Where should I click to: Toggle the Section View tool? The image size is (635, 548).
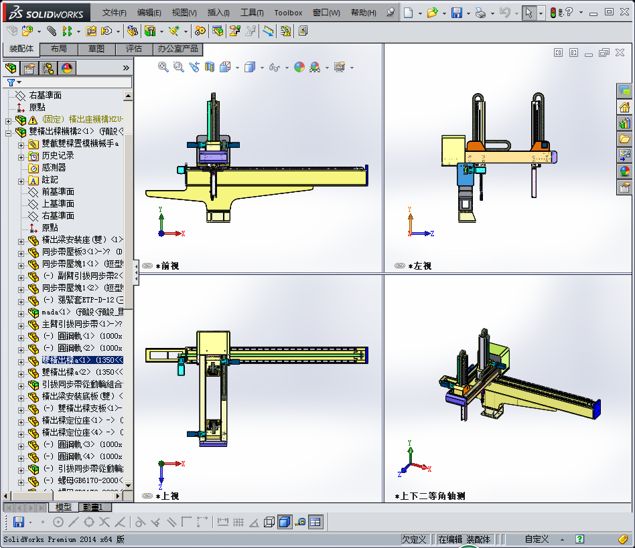(x=210, y=67)
